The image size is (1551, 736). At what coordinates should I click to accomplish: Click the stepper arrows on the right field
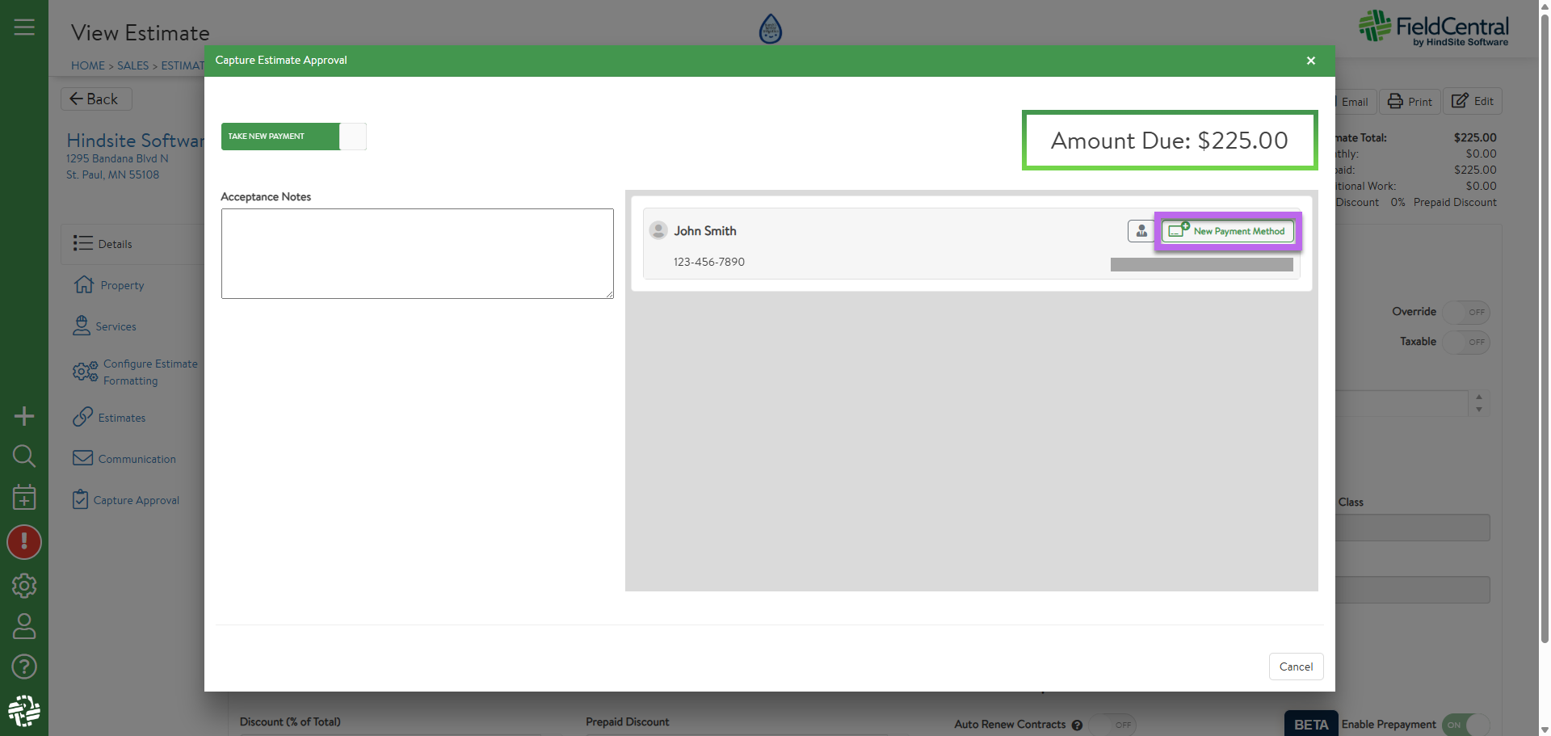coord(1479,403)
